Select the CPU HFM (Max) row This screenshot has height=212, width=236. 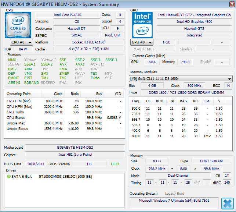(x=64, y=107)
